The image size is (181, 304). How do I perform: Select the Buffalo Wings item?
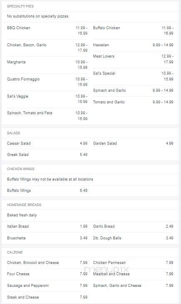pos(19,191)
